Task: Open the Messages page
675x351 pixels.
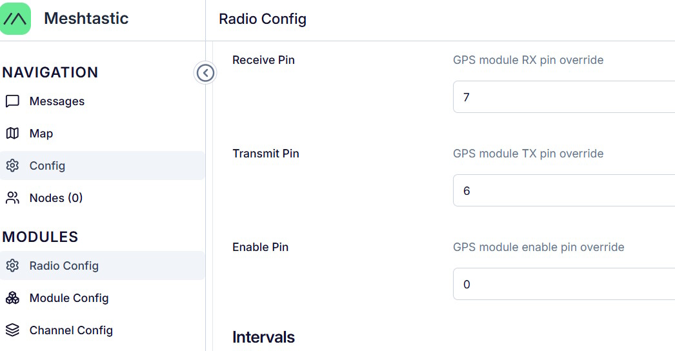Action: 57,101
